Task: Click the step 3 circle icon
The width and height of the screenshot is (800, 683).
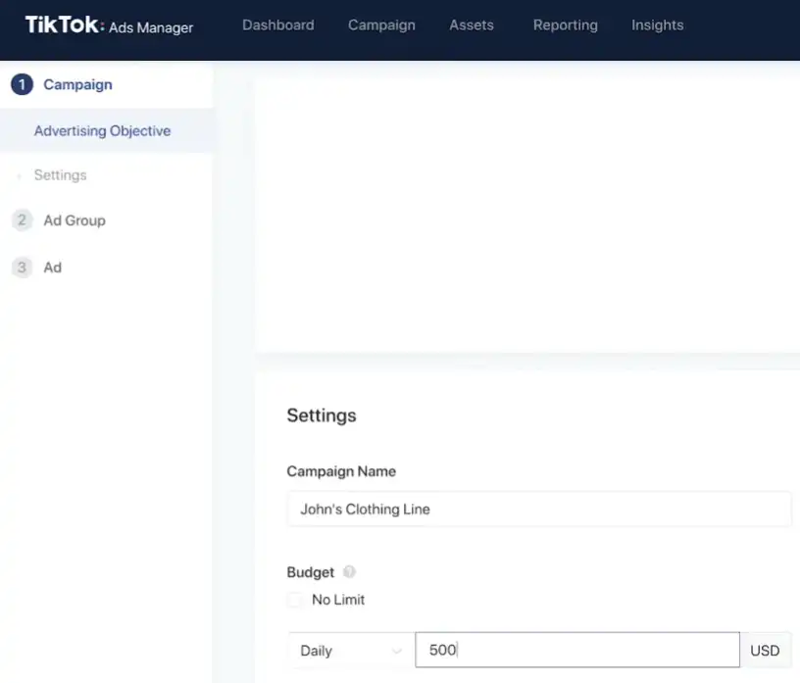Action: [22, 268]
